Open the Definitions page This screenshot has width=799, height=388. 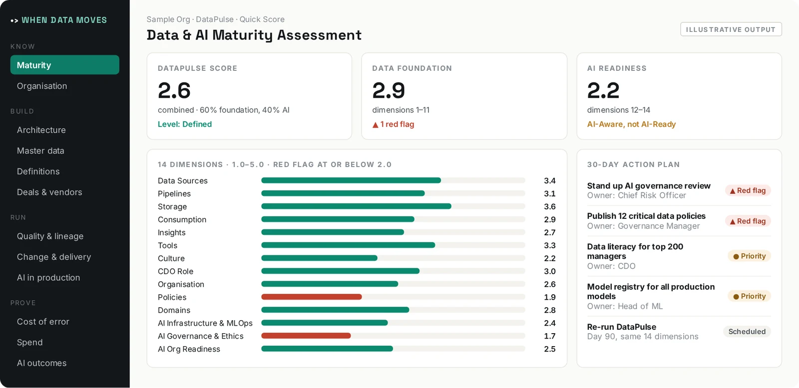click(38, 172)
